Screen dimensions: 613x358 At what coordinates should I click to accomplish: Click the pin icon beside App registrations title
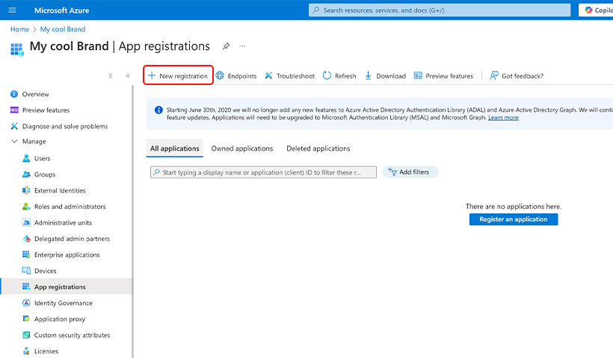pyautogui.click(x=226, y=46)
